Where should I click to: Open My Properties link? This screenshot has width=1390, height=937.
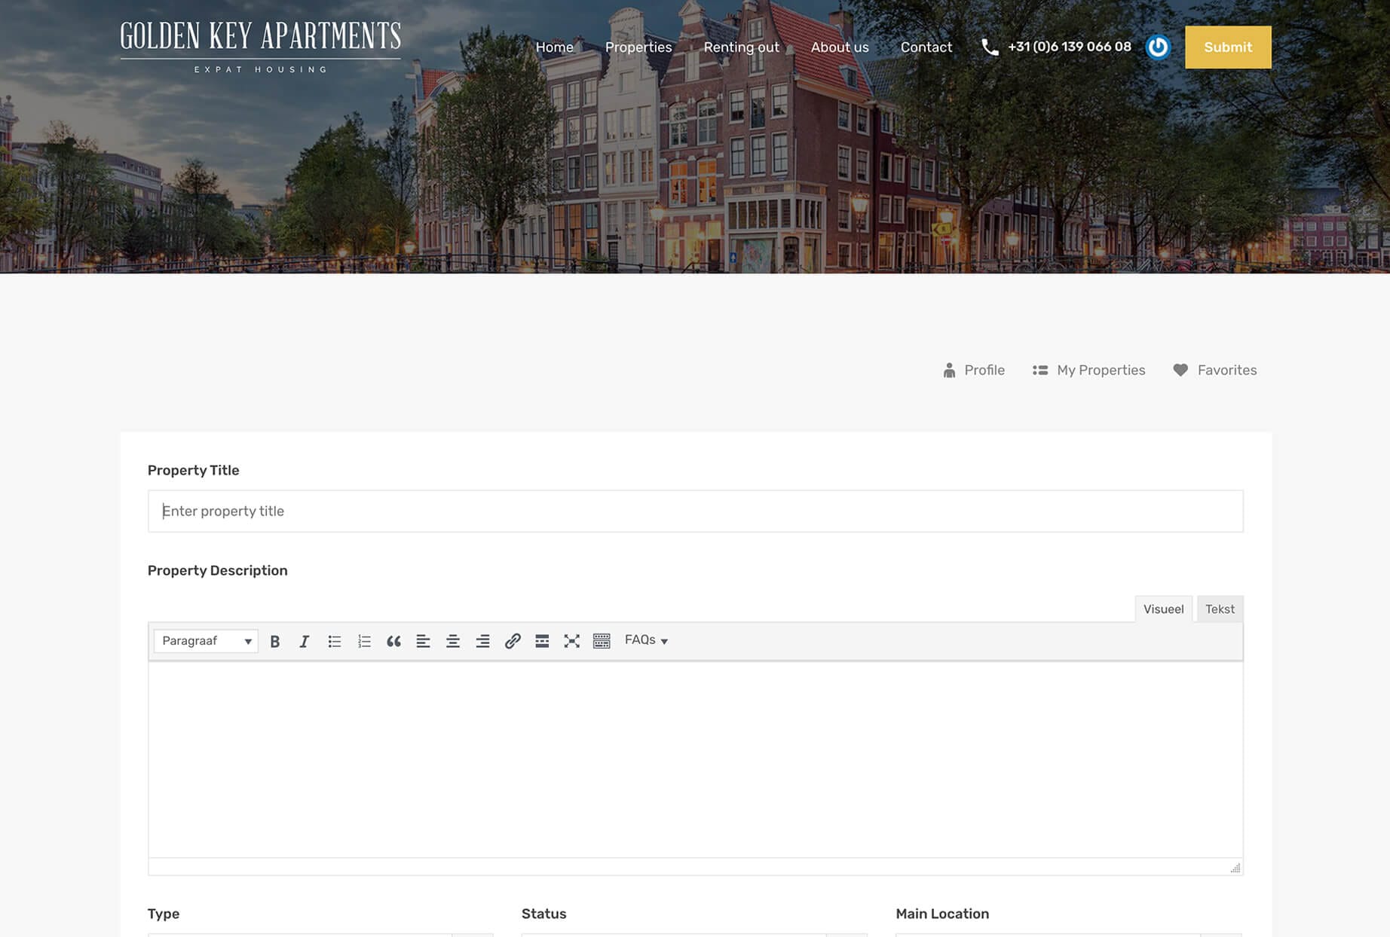(x=1088, y=370)
